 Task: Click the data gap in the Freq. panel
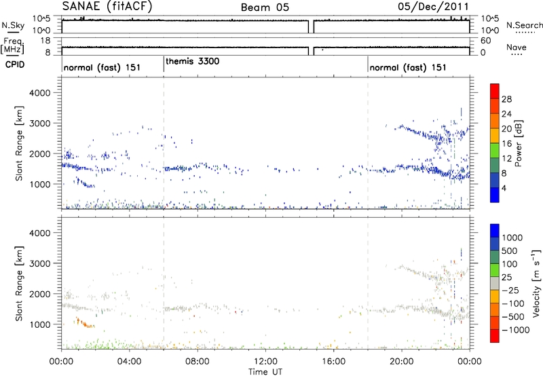pyautogui.click(x=311, y=51)
